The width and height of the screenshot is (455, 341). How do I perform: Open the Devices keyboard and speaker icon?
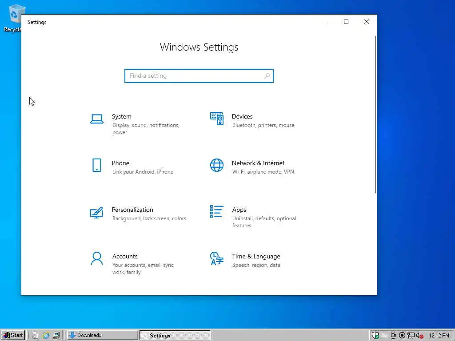click(217, 119)
